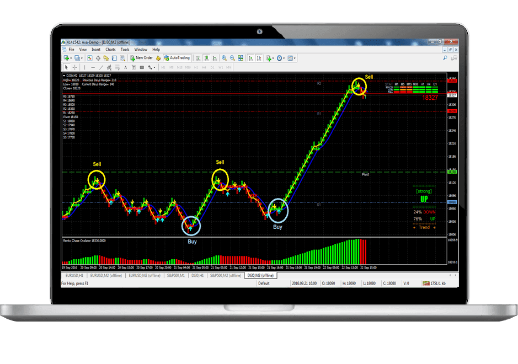The image size is (518, 364).
Task: Switch to the EURUSD,H1 chart tab
Action: (74, 275)
